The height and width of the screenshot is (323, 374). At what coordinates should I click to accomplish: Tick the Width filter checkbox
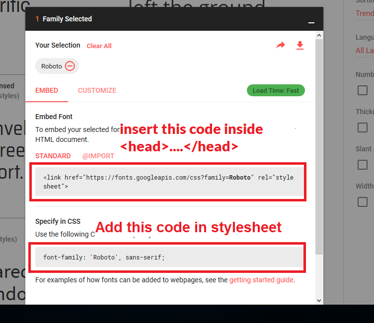(x=363, y=202)
